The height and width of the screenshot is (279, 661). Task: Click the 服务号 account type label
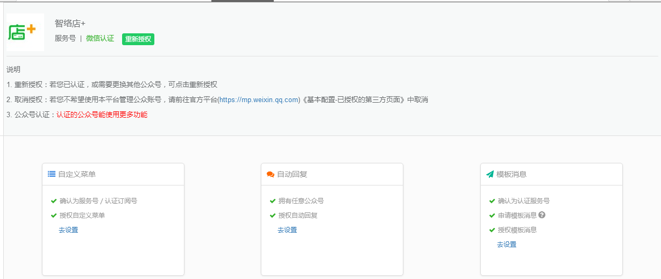coord(65,39)
